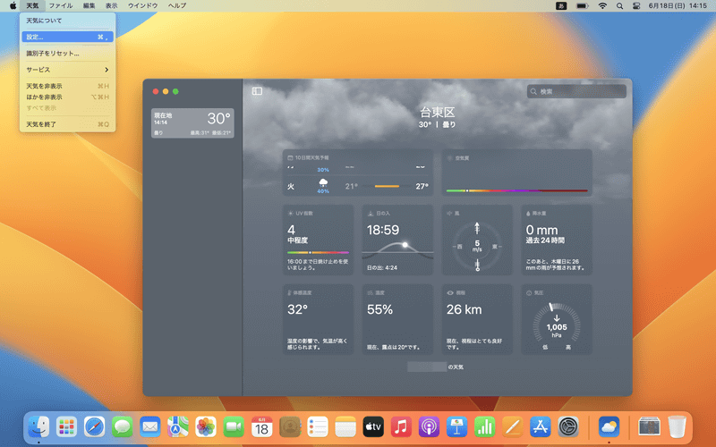Open the ヘルプ menu

point(176,5)
